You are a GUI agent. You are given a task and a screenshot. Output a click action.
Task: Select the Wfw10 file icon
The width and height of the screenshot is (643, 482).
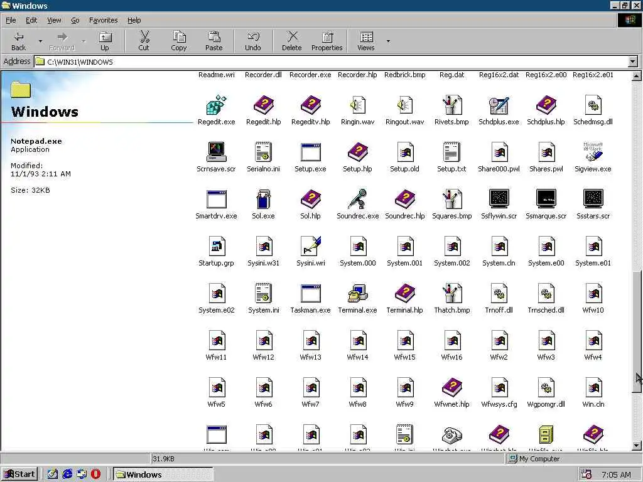(x=593, y=294)
